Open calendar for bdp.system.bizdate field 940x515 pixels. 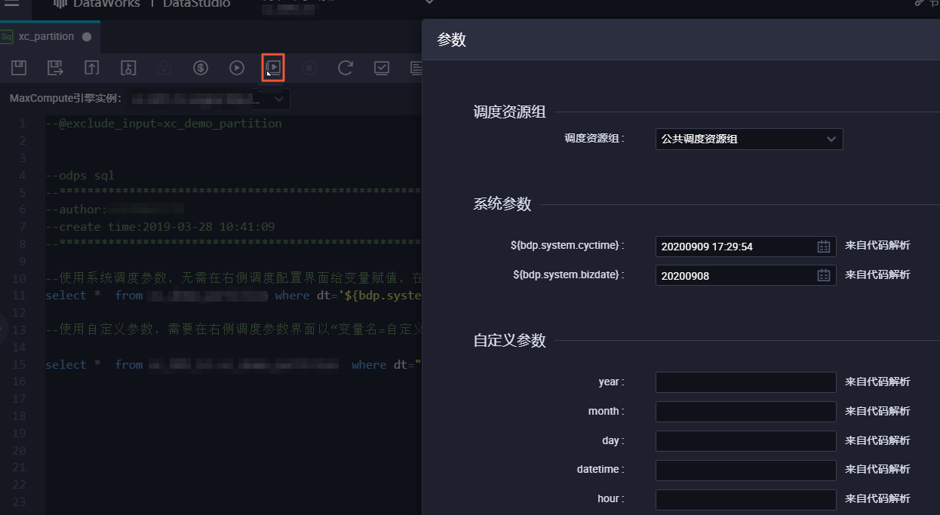pos(824,275)
